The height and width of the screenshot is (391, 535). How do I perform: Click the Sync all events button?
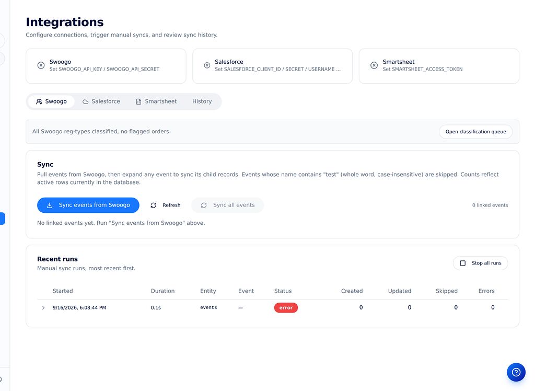[228, 205]
